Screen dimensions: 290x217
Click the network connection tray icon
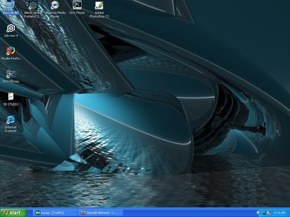[x=269, y=213]
